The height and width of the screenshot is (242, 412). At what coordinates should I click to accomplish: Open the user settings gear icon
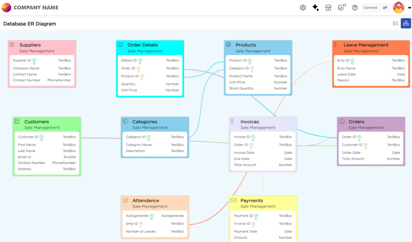(303, 8)
